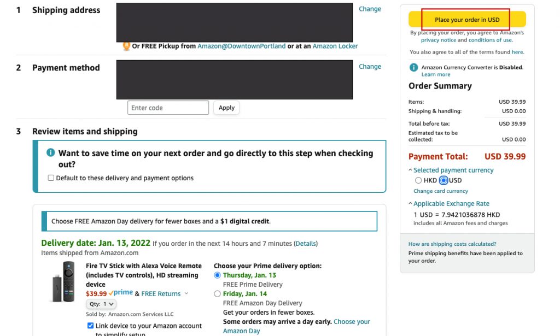Select HKD as the payment currency
Screen dimensions: 560x336
[418, 180]
